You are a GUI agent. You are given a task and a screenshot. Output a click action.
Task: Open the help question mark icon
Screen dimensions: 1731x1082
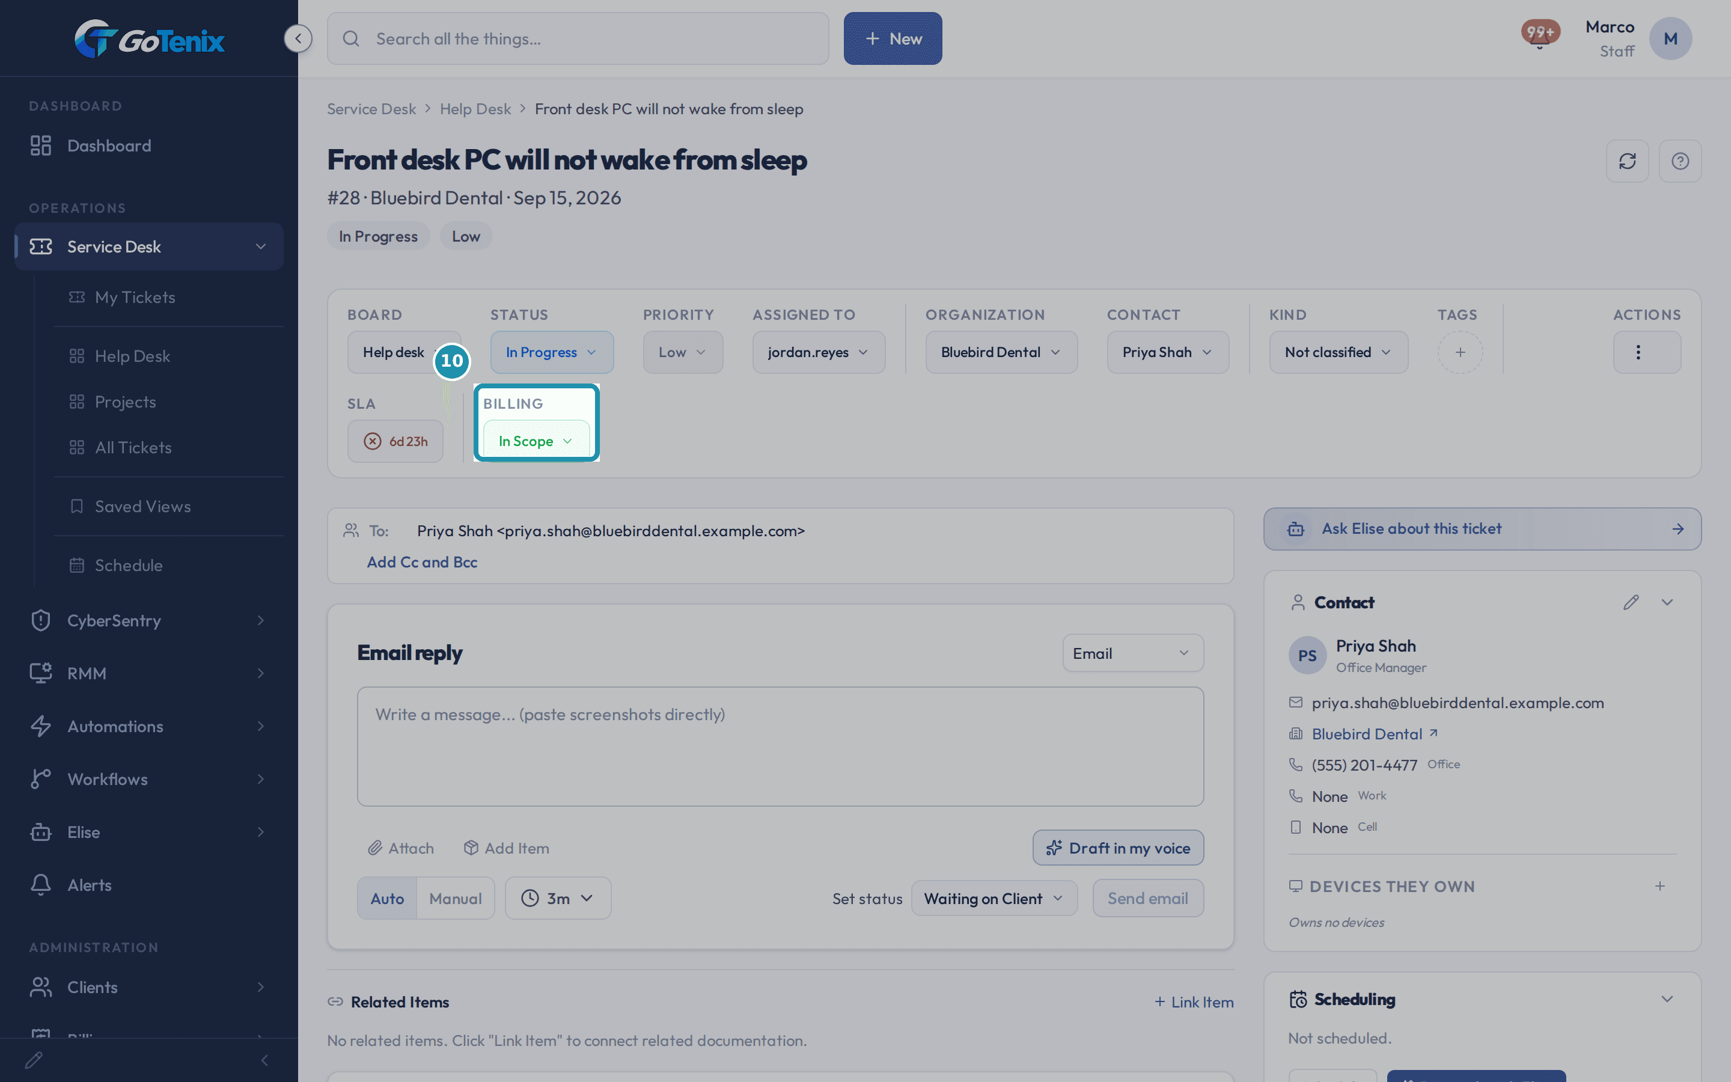pos(1681,161)
